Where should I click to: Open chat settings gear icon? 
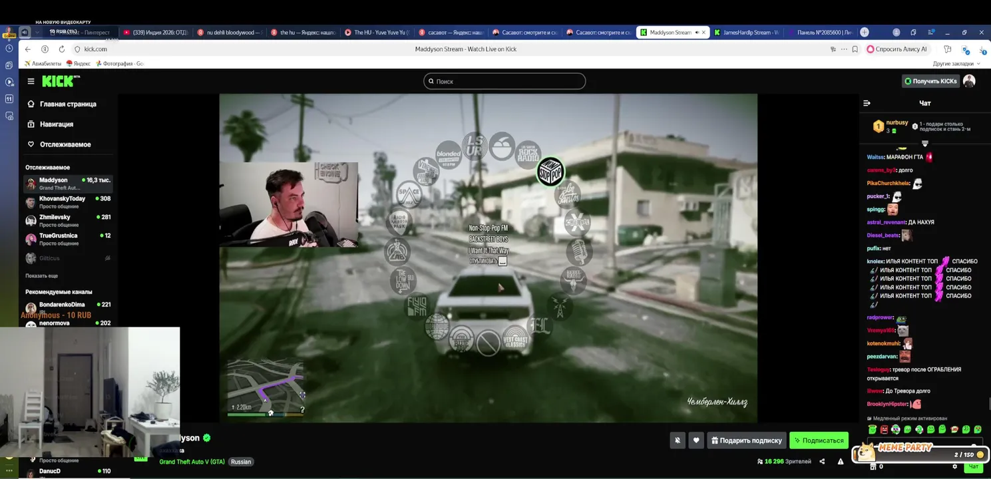954,467
